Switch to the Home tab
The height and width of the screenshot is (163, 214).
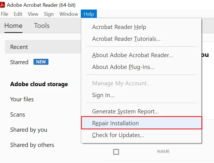click(x=14, y=26)
